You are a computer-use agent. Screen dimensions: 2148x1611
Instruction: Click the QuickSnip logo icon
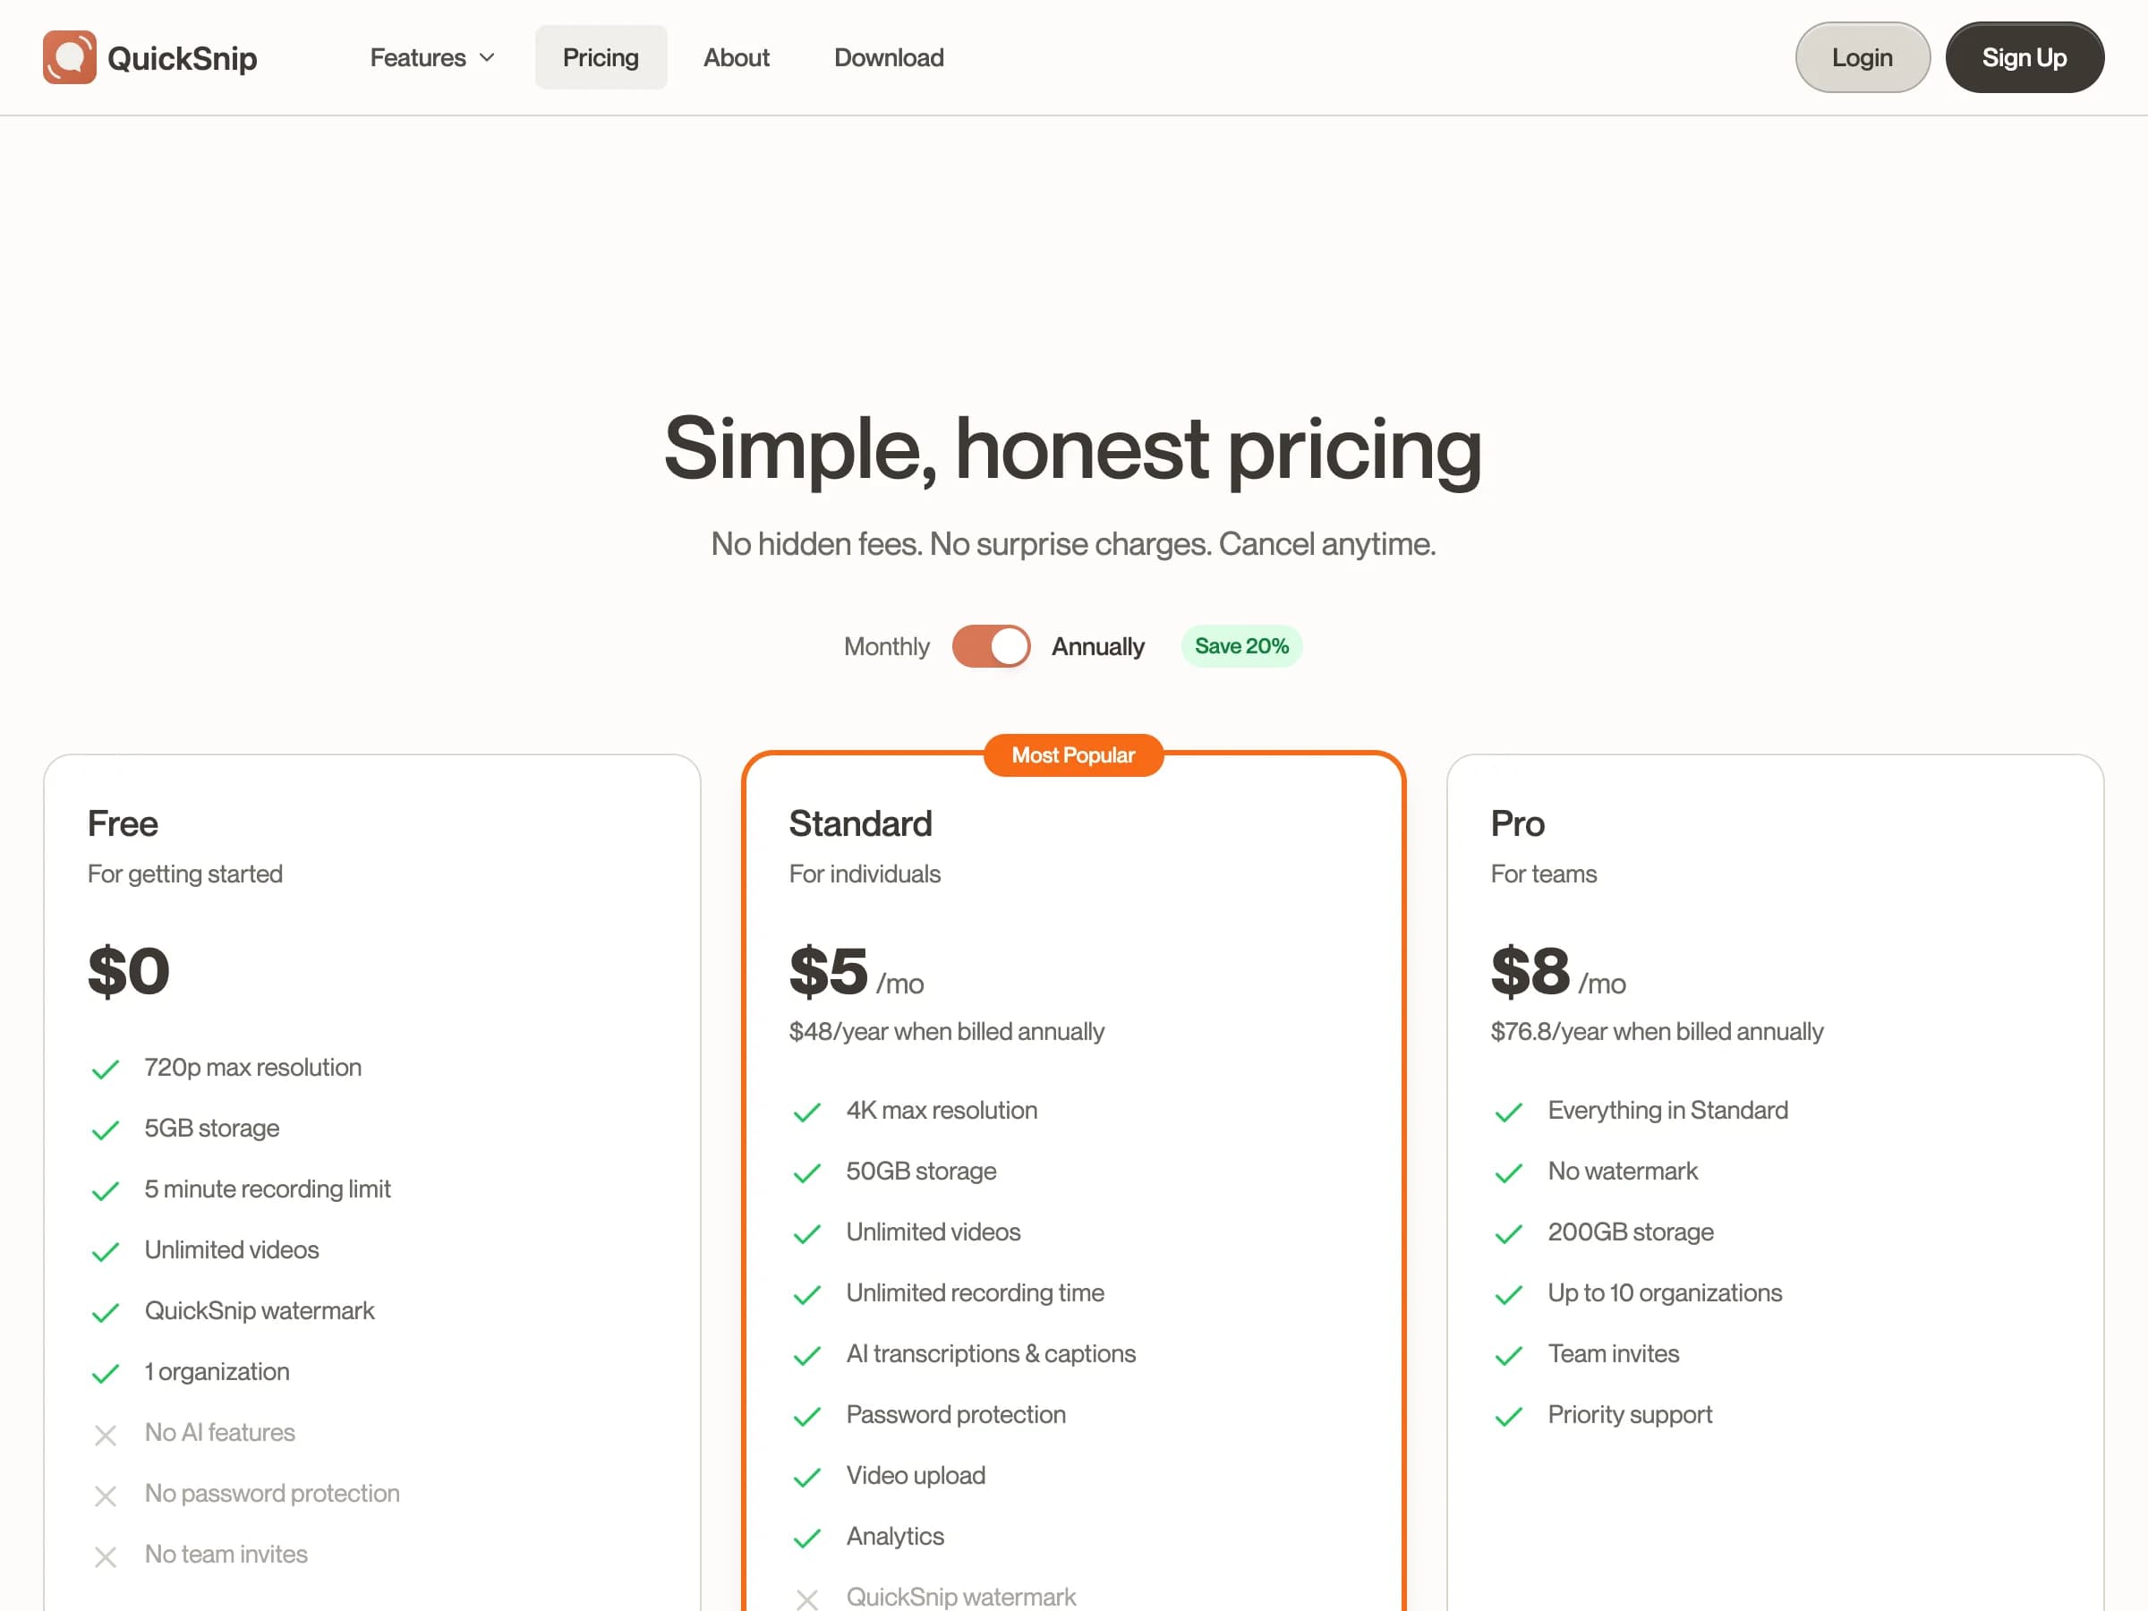tap(68, 56)
